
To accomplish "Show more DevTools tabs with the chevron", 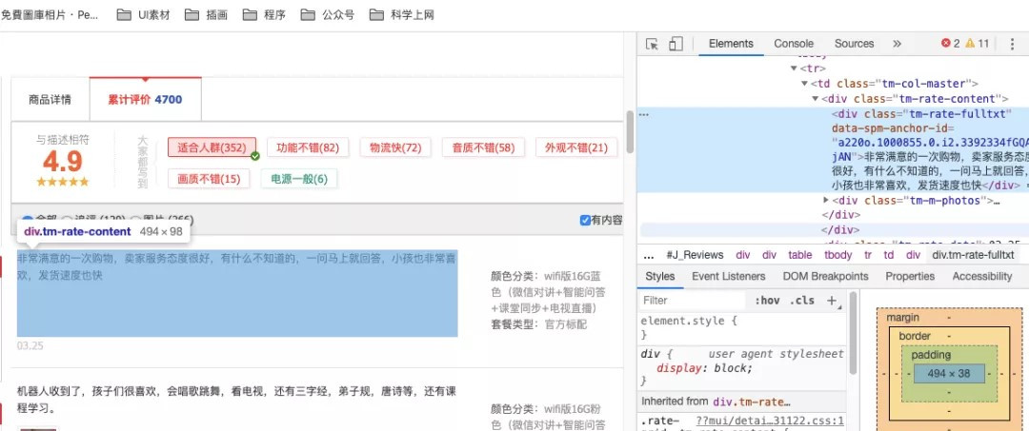I will tap(898, 44).
